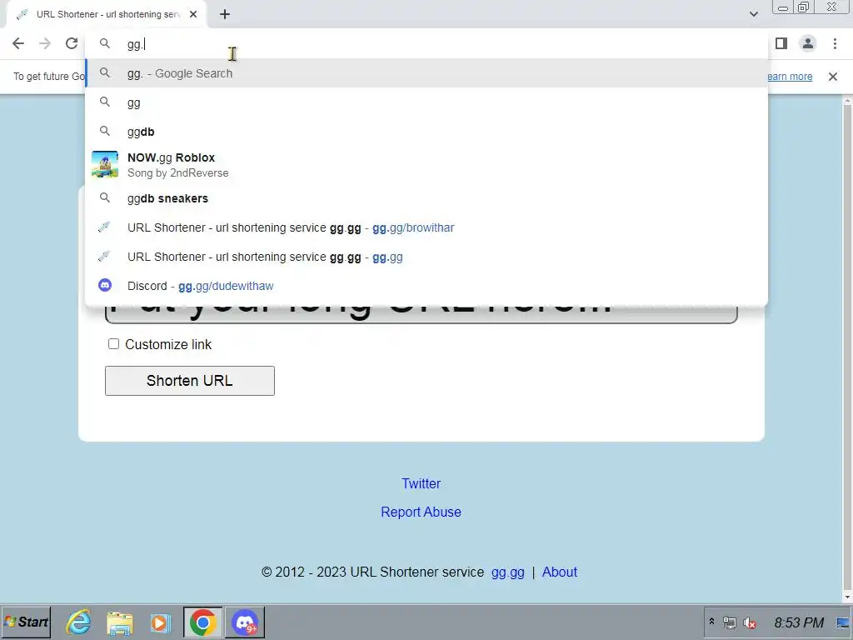Click the magnifier icon beside 'ggdb sneakers'

coord(105,197)
